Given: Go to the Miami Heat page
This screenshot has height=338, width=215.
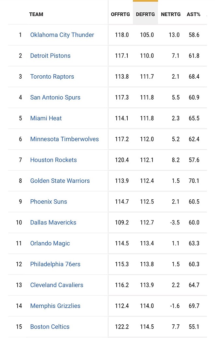Looking at the screenshot, I should coord(46,118).
